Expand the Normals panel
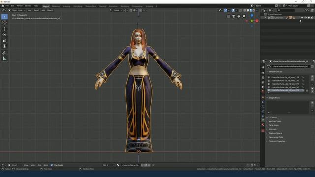315x177 pixels. [272, 129]
